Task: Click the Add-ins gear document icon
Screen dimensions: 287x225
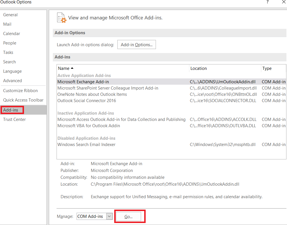Action: [x=62, y=18]
